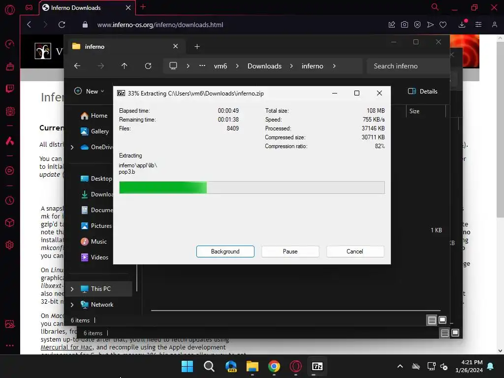Open the edit-page pencil icon in Opera toolbar
This screenshot has height=378, width=504.
[x=391, y=25]
